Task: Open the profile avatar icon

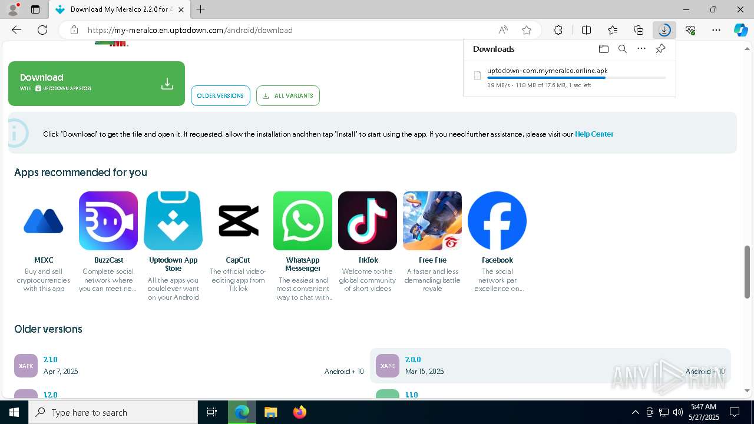Action: click(x=13, y=9)
